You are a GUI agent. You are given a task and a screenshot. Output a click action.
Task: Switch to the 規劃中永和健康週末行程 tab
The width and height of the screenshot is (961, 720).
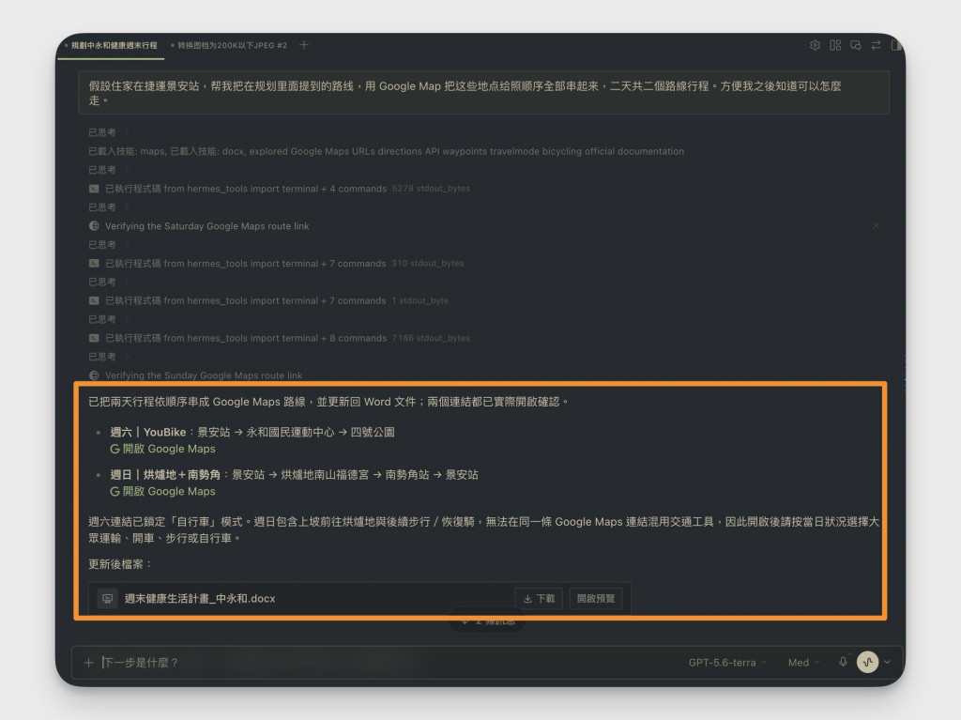[x=111, y=45]
